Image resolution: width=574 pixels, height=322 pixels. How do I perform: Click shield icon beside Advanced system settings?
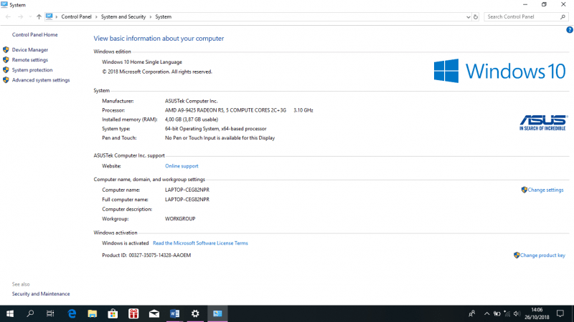click(6, 80)
